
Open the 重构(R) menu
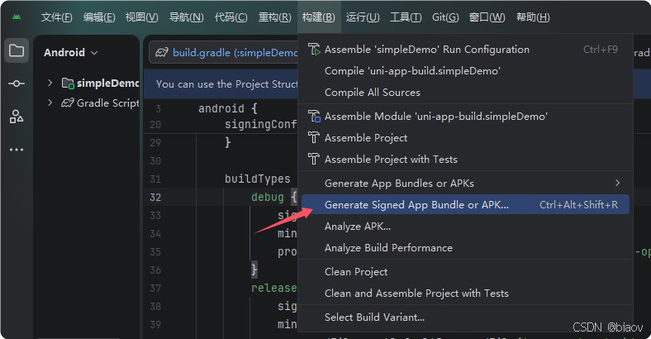[x=275, y=17]
